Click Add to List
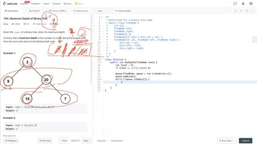Image resolution: width=257 pixels, height=145 pixels. 40,24
